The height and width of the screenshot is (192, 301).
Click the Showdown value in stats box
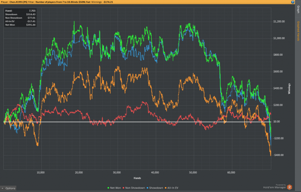(30, 14)
